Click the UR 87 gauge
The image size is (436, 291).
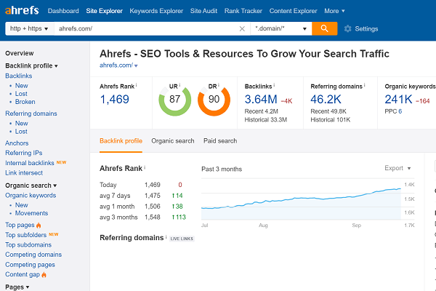coord(175,100)
